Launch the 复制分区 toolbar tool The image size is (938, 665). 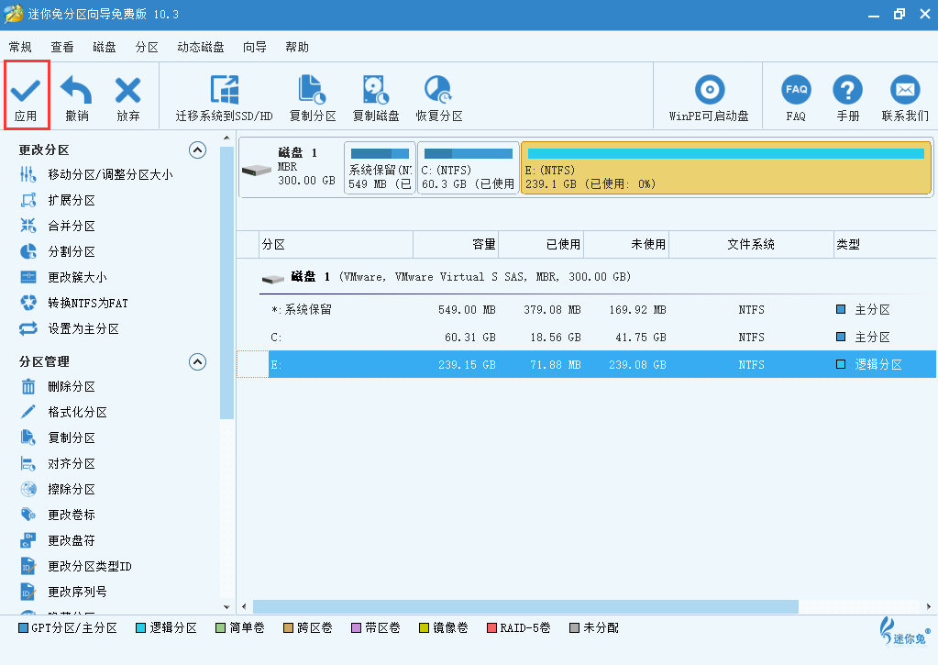click(x=313, y=98)
